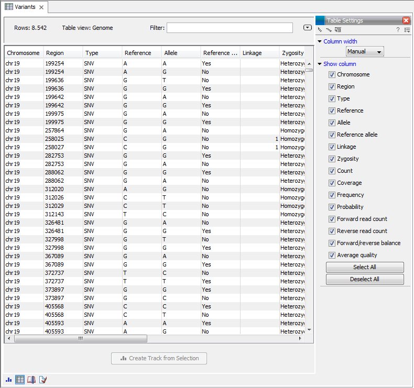
Task: Click horizontal scrollbar left arrow
Action: (9, 338)
